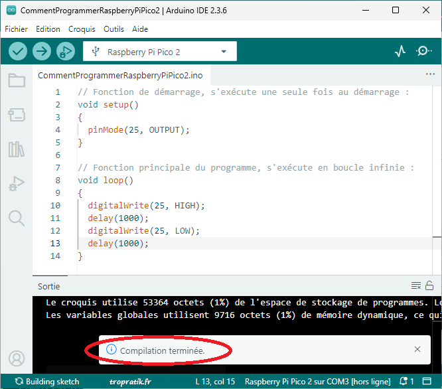Viewport: 442px width, 389px height.
Task: Open the Edition menu
Action: coord(48,29)
